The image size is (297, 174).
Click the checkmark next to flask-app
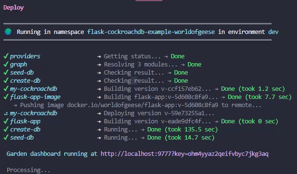pos(6,121)
